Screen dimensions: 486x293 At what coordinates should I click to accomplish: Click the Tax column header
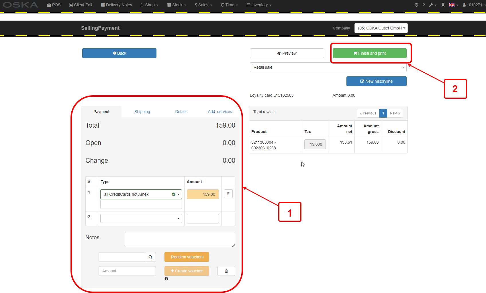pos(308,132)
